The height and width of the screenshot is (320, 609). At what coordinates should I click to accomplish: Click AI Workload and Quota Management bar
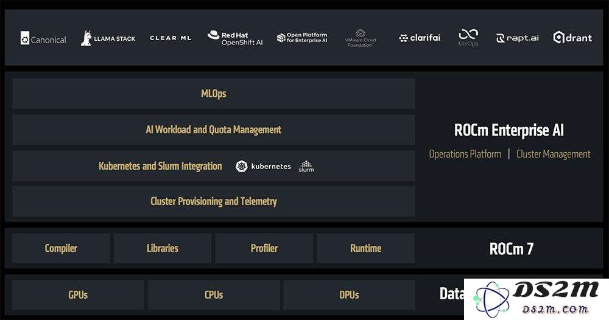point(214,130)
